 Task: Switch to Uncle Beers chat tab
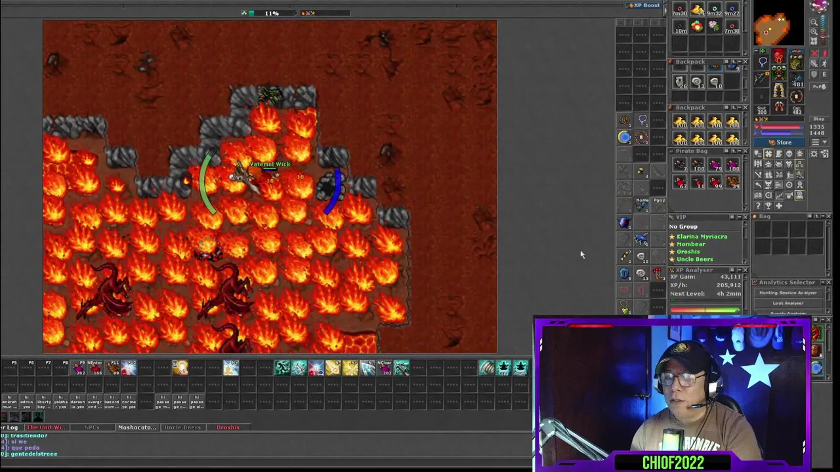182,427
